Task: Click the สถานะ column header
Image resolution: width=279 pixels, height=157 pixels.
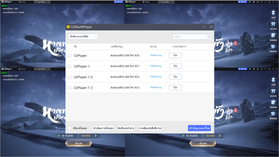Action: tap(153, 47)
